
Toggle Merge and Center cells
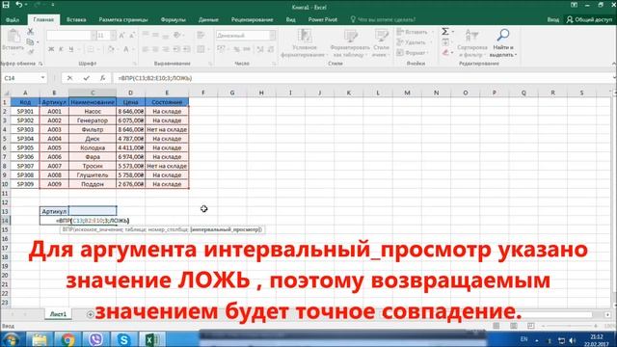[x=201, y=49]
